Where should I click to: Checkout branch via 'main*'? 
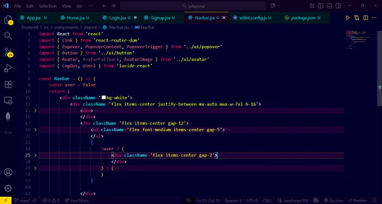pos(22,201)
